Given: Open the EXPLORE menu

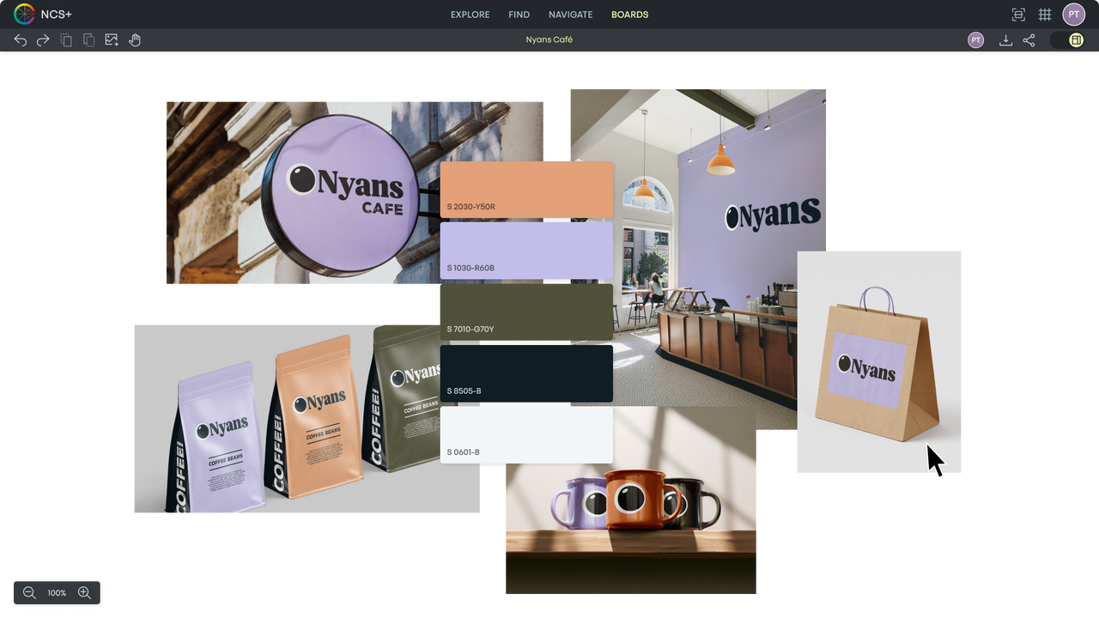Looking at the screenshot, I should click(470, 14).
